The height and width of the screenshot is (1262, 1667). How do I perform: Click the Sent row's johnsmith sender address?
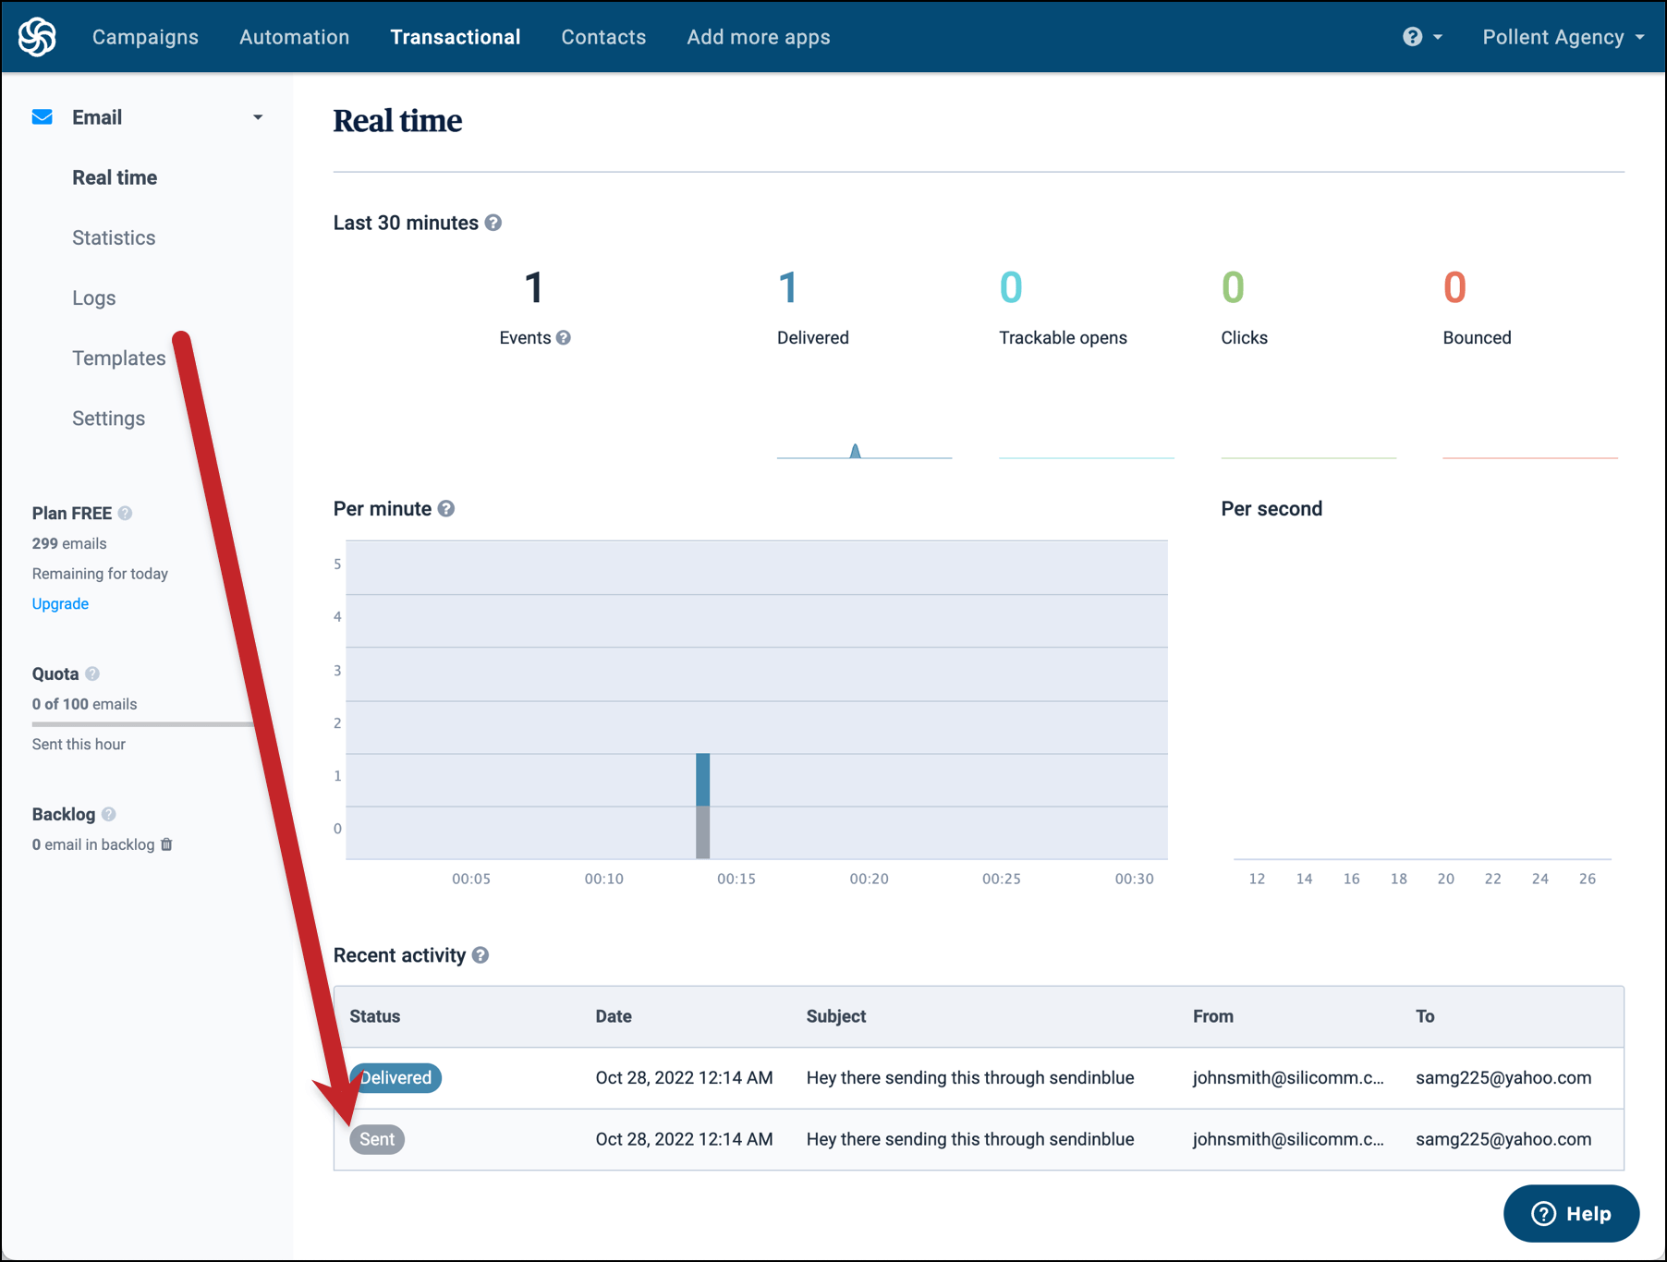(x=1288, y=1139)
